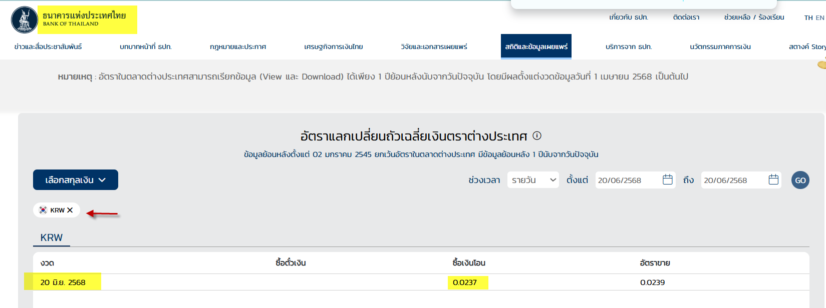This screenshot has height=308, width=826.
Task: Switch language to TH
Action: click(808, 17)
